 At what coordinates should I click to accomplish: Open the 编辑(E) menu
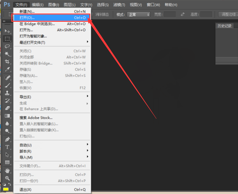(38, 5)
